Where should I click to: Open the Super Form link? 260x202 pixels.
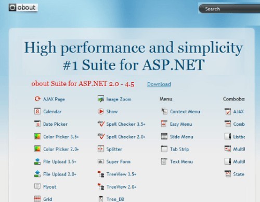pos(119,161)
